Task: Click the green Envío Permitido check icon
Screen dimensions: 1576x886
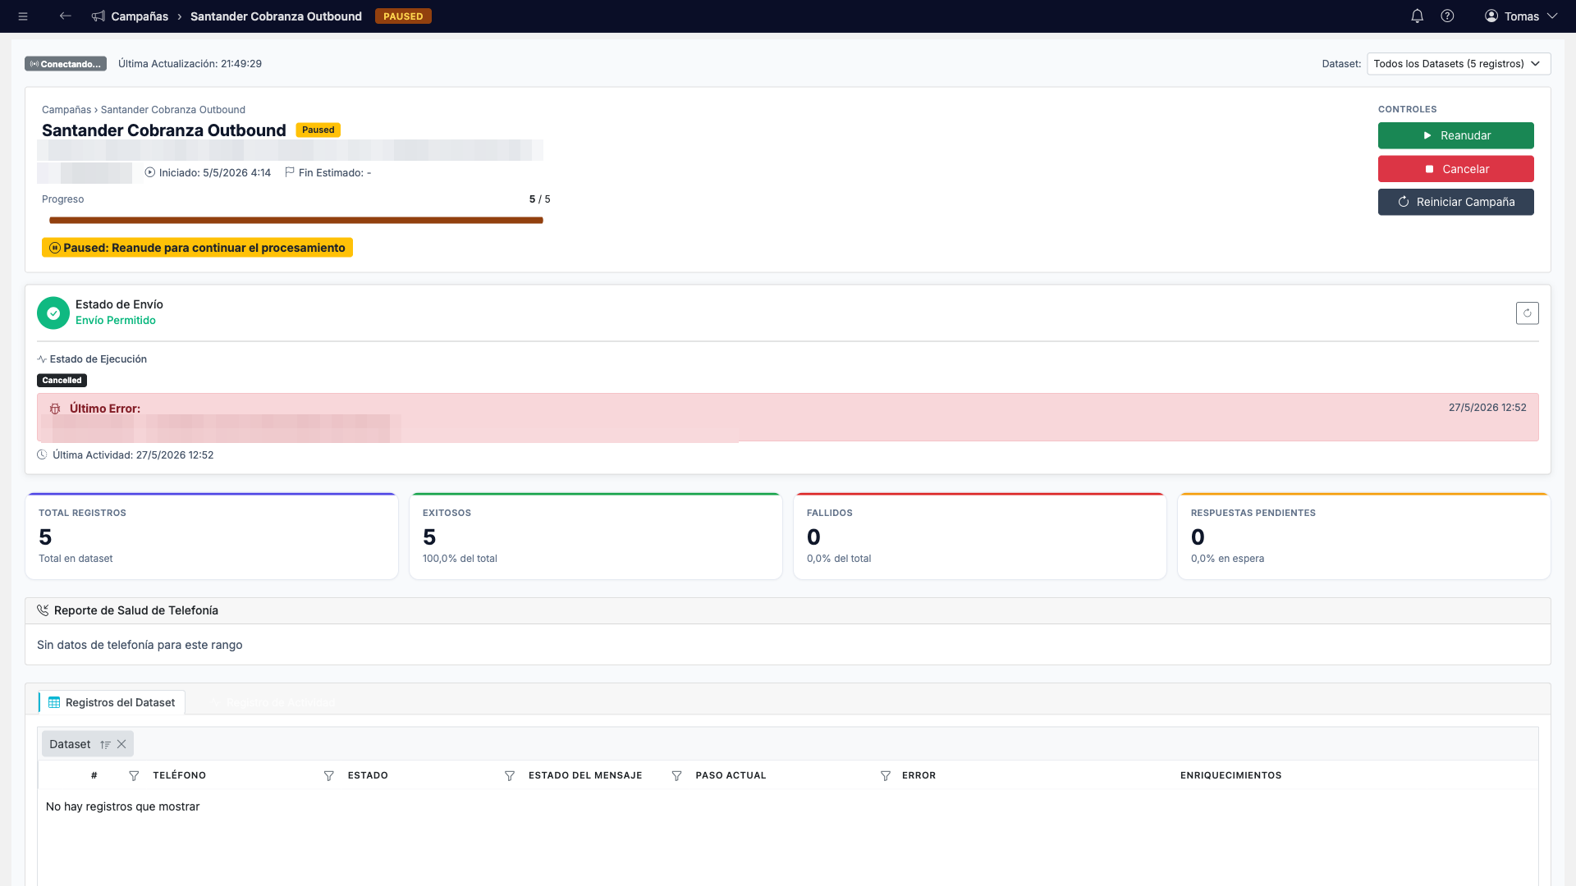Action: pos(53,313)
